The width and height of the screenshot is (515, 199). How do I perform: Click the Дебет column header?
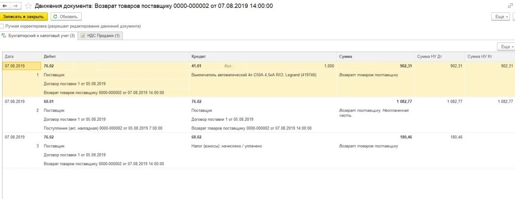click(x=49, y=56)
